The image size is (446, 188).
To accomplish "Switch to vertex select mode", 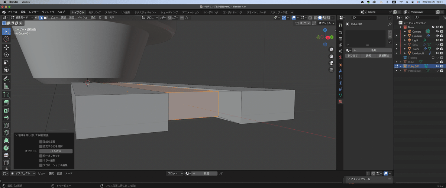I will (x=37, y=17).
